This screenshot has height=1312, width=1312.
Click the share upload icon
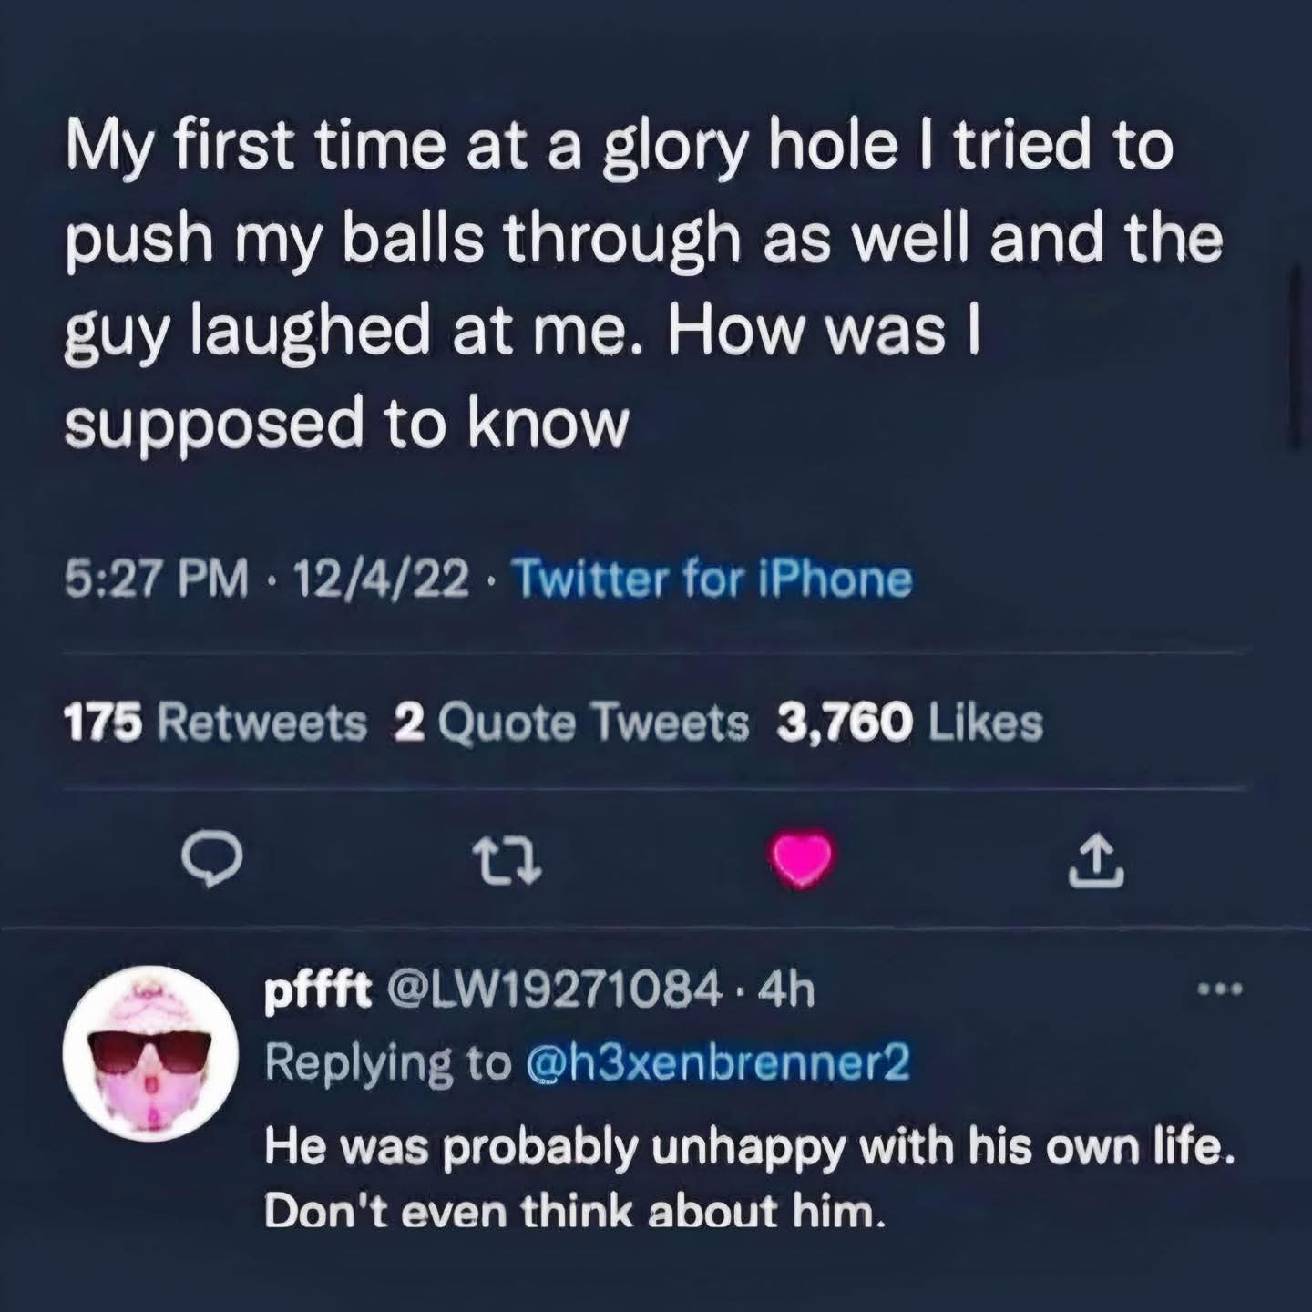(1096, 861)
